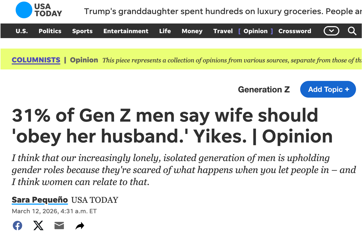Share article on Facebook
Screen dimensions: 362x237
pos(17,226)
